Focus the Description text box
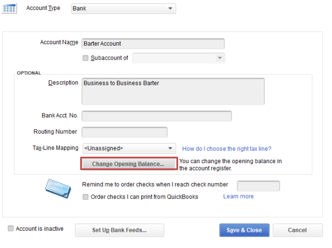Viewport: 332px width, 248px height. (173, 91)
